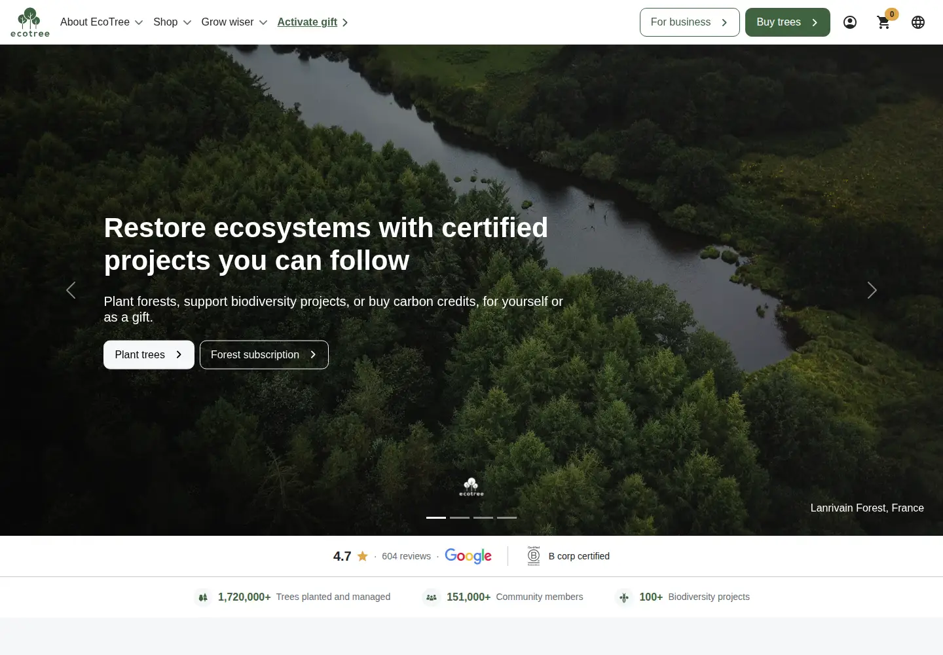Click the 604 reviews text
This screenshot has height=655, width=943.
[x=407, y=556]
